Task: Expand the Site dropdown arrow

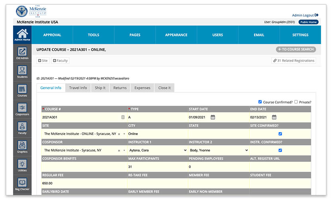Action: pyautogui.click(x=124, y=134)
